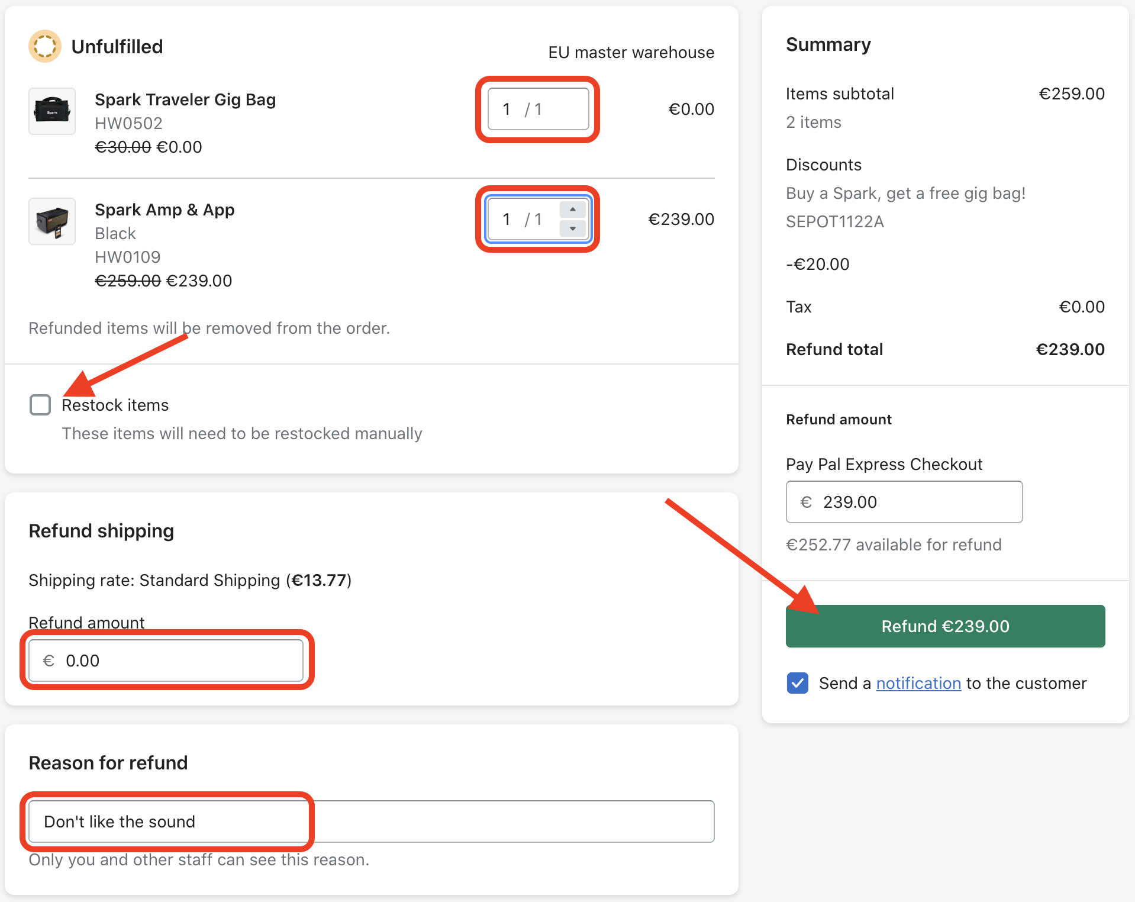
Task: Click the Black variant text
Action: coord(115,233)
